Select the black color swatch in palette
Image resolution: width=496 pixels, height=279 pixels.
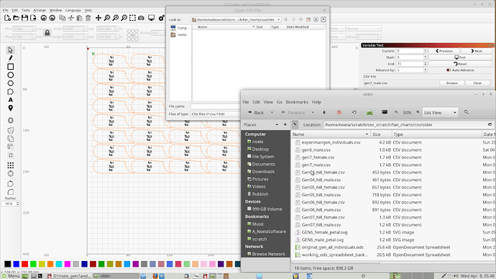tap(8, 264)
